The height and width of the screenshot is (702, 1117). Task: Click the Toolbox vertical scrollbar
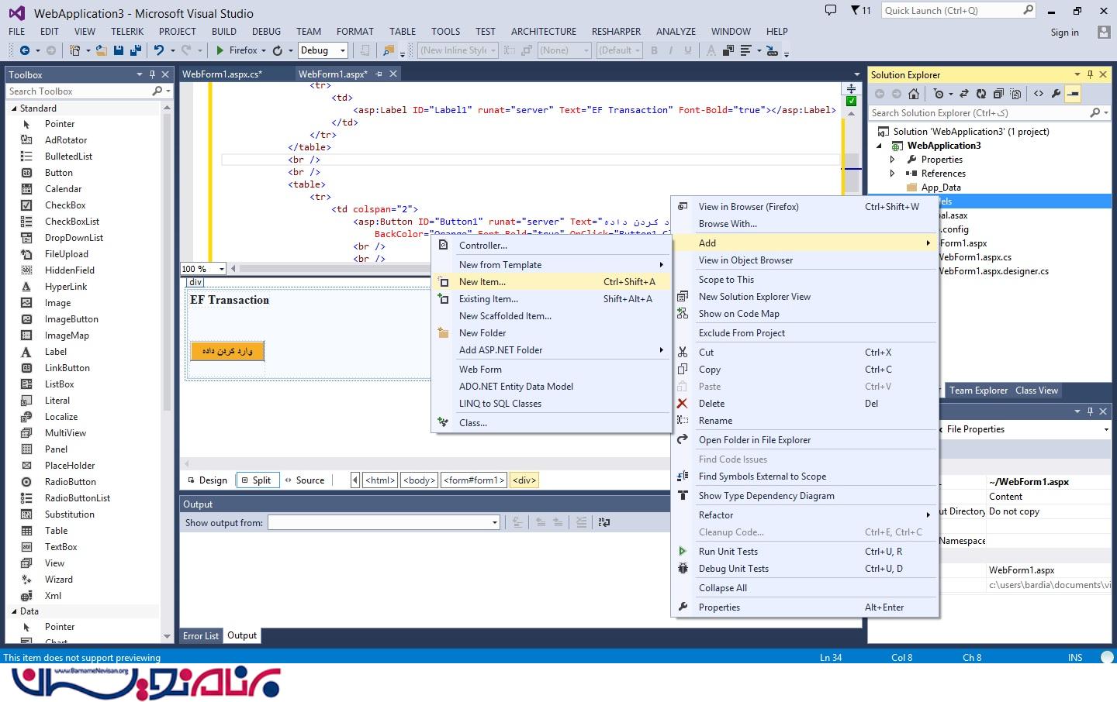[x=167, y=310]
